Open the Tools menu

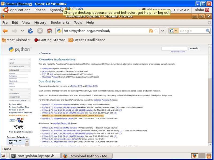click(78, 23)
